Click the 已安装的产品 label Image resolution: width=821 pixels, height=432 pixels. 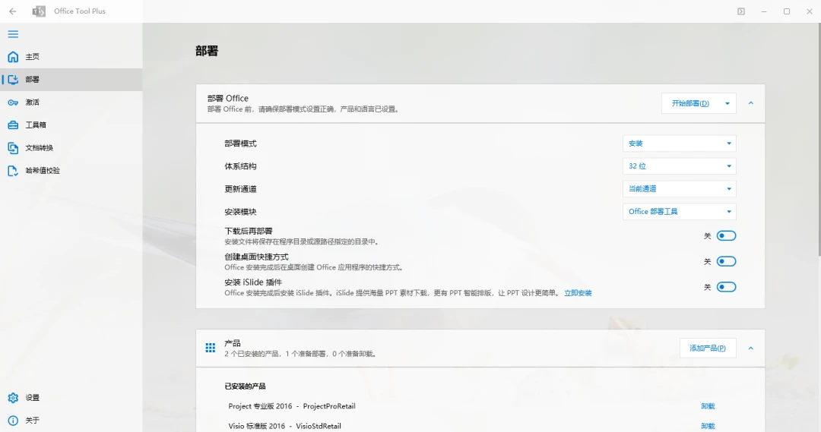(x=245, y=386)
